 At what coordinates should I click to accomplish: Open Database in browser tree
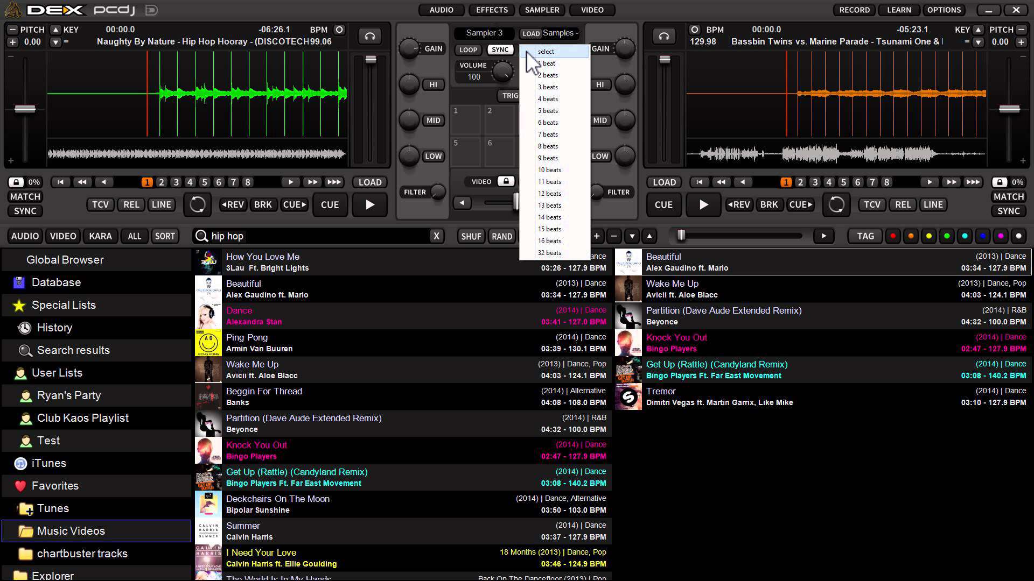[97, 282]
